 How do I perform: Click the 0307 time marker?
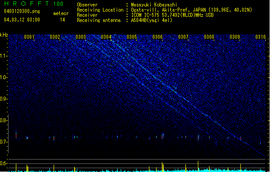pyautogui.click(x=183, y=37)
